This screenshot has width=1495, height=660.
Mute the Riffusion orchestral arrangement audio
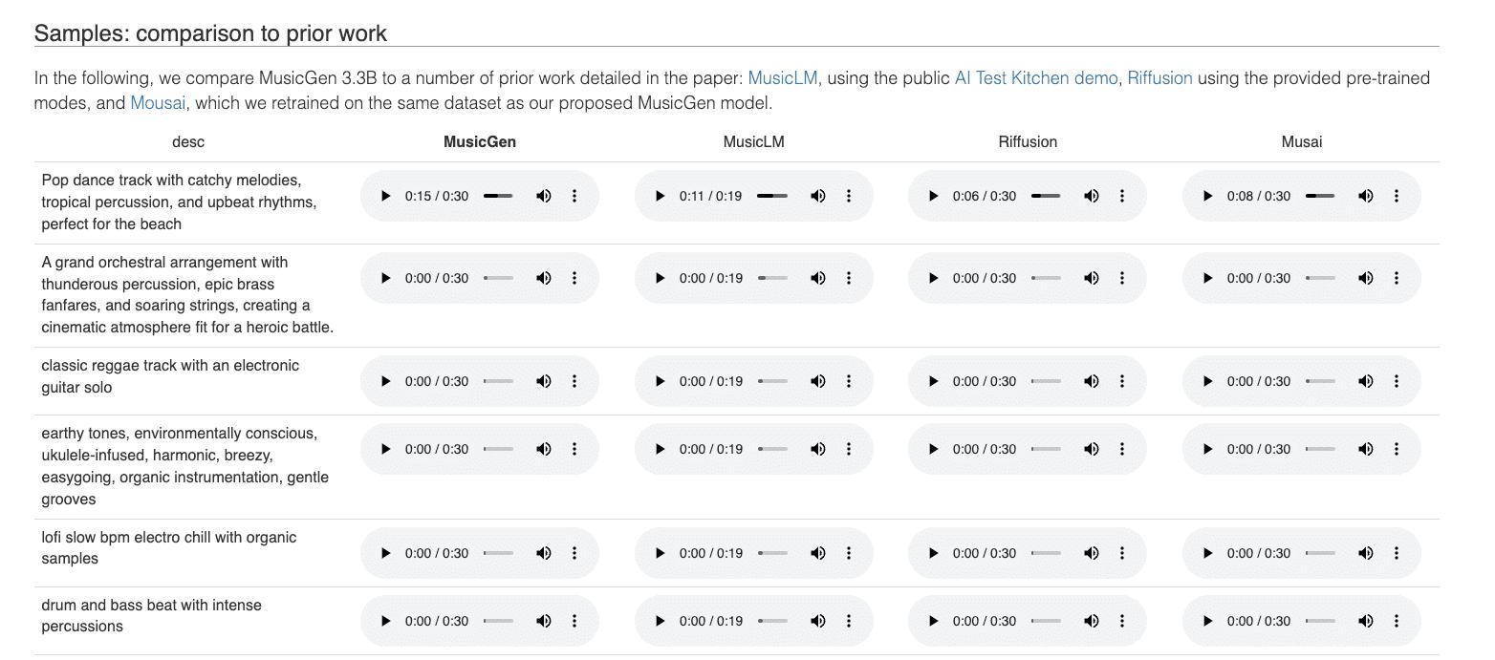(x=1092, y=278)
